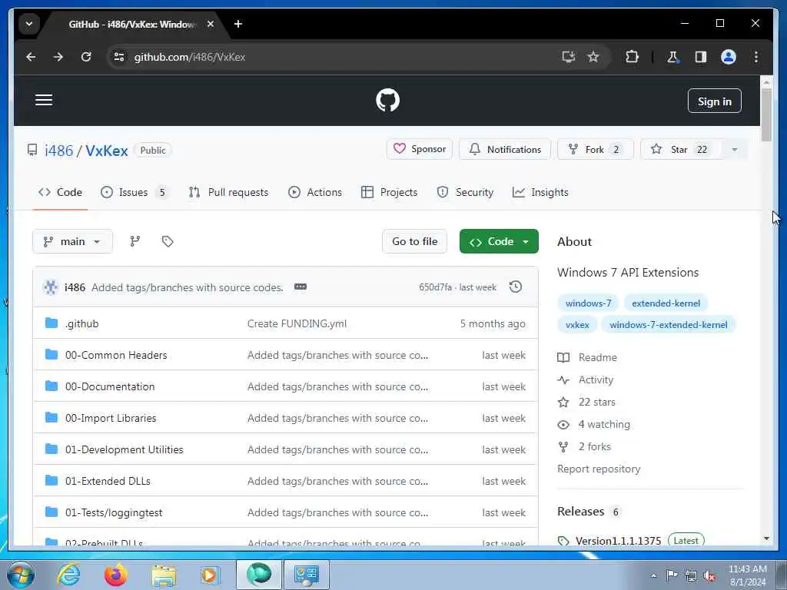787x590 pixels.
Task: Open a new browser tab with plus
Action: tap(238, 24)
